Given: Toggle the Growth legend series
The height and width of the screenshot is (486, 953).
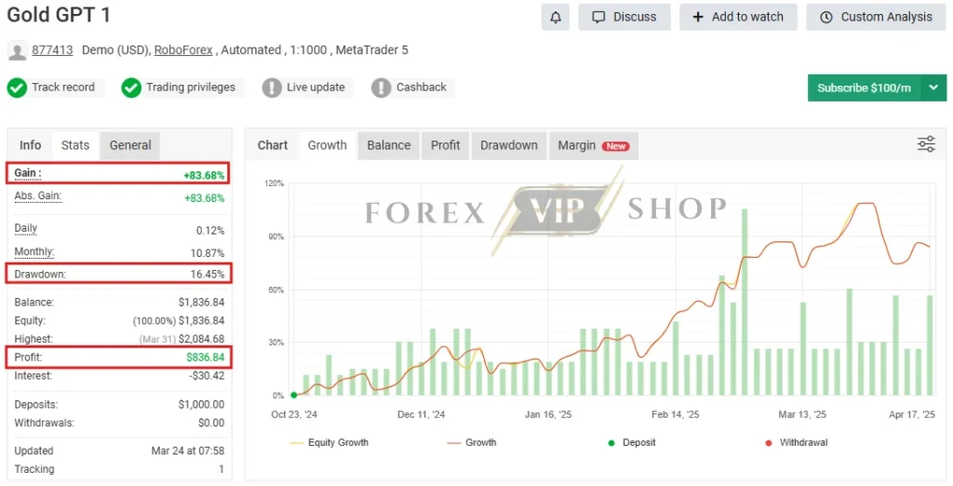Looking at the screenshot, I should click(472, 443).
